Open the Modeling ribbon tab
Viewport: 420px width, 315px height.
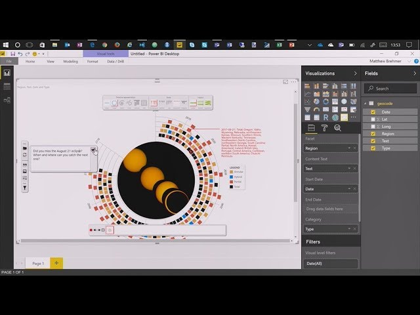70,61
